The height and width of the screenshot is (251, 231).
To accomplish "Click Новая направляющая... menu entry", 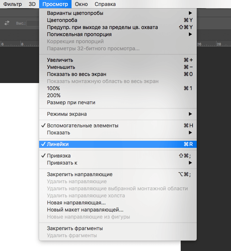I will [76, 203].
